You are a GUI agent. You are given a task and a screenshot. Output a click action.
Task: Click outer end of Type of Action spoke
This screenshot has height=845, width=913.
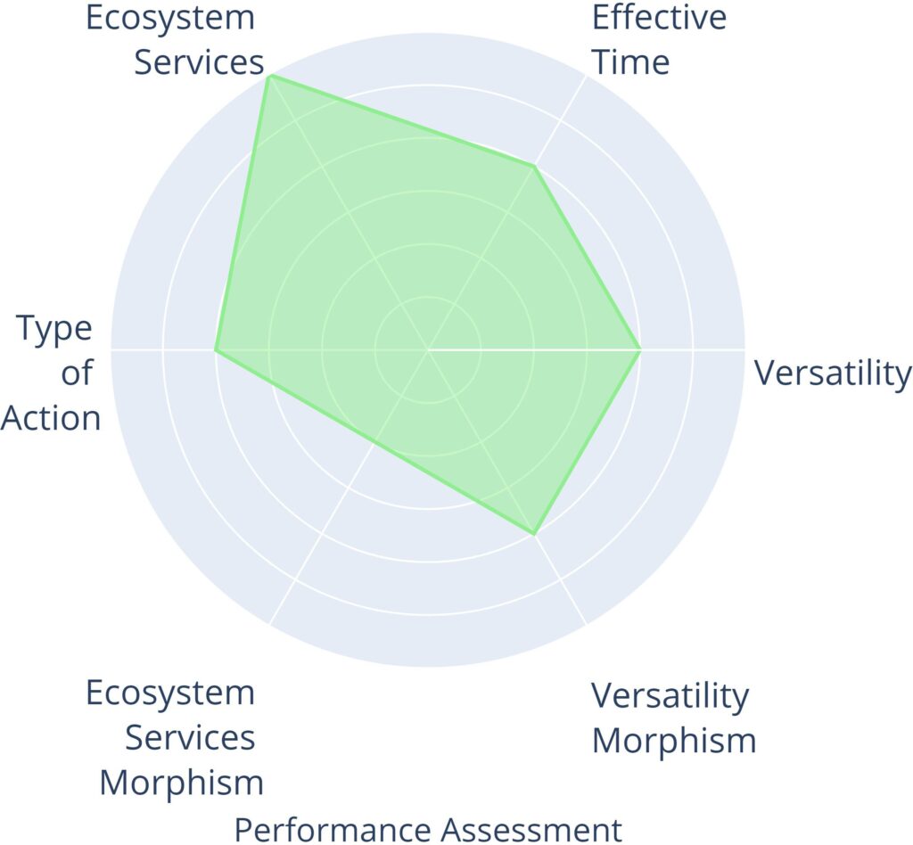pyautogui.click(x=112, y=349)
